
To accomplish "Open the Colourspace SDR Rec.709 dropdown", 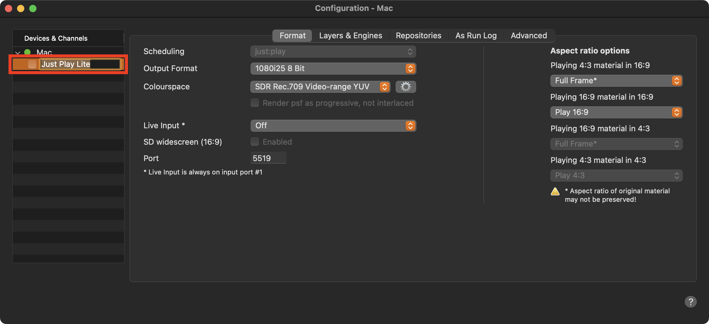I will pos(320,87).
